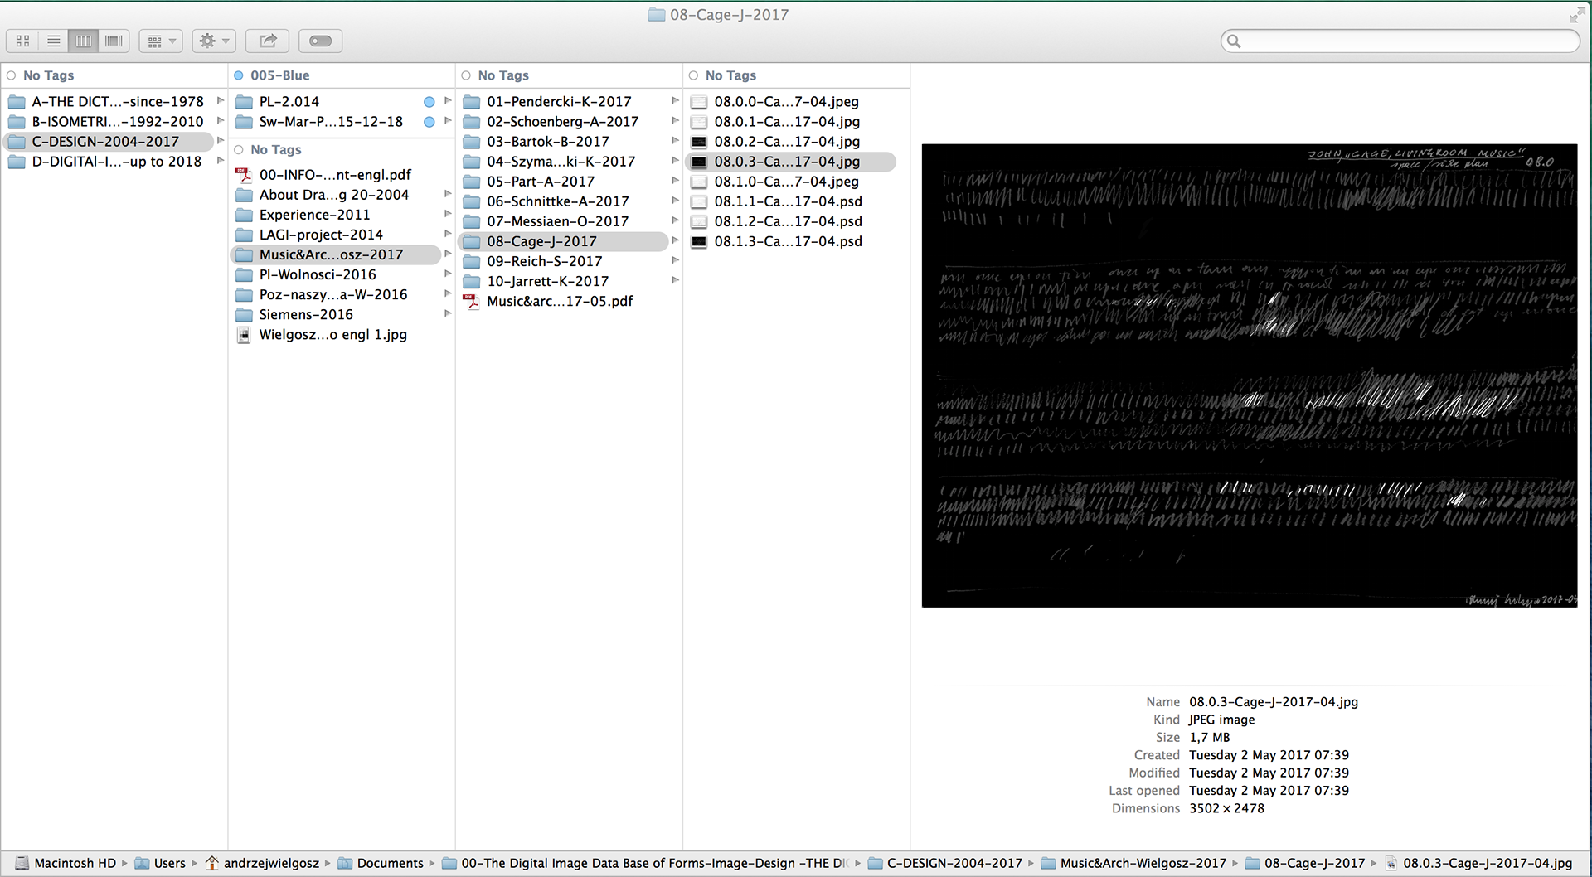
Task: Select the 07-Messiaen-O-2017 folder
Action: [x=564, y=220]
